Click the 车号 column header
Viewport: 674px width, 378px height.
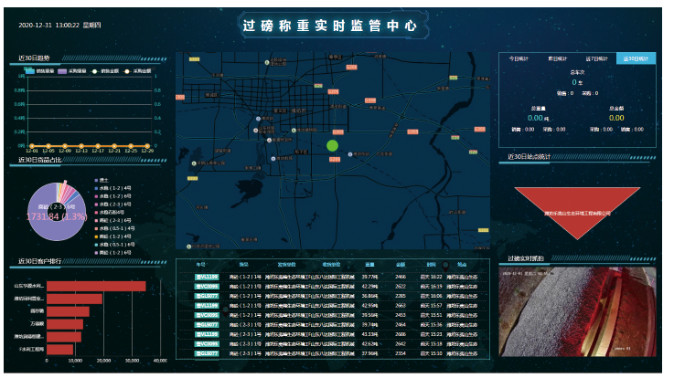point(201,265)
